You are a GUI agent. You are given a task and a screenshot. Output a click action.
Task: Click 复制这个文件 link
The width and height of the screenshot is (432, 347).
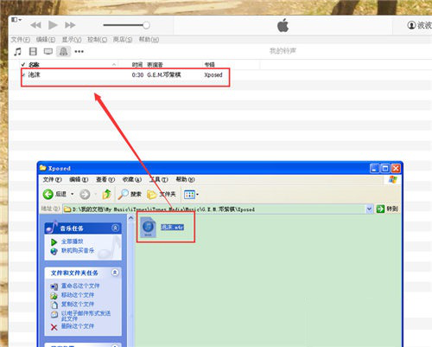pyautogui.click(x=78, y=305)
